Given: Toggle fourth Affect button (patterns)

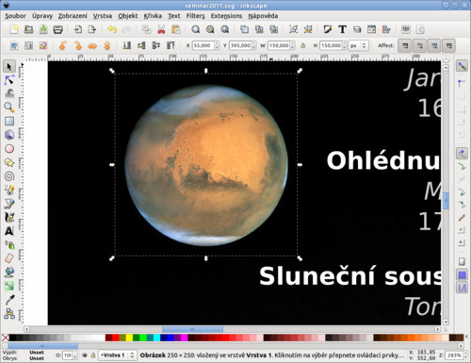Looking at the screenshot, I should pos(449,46).
